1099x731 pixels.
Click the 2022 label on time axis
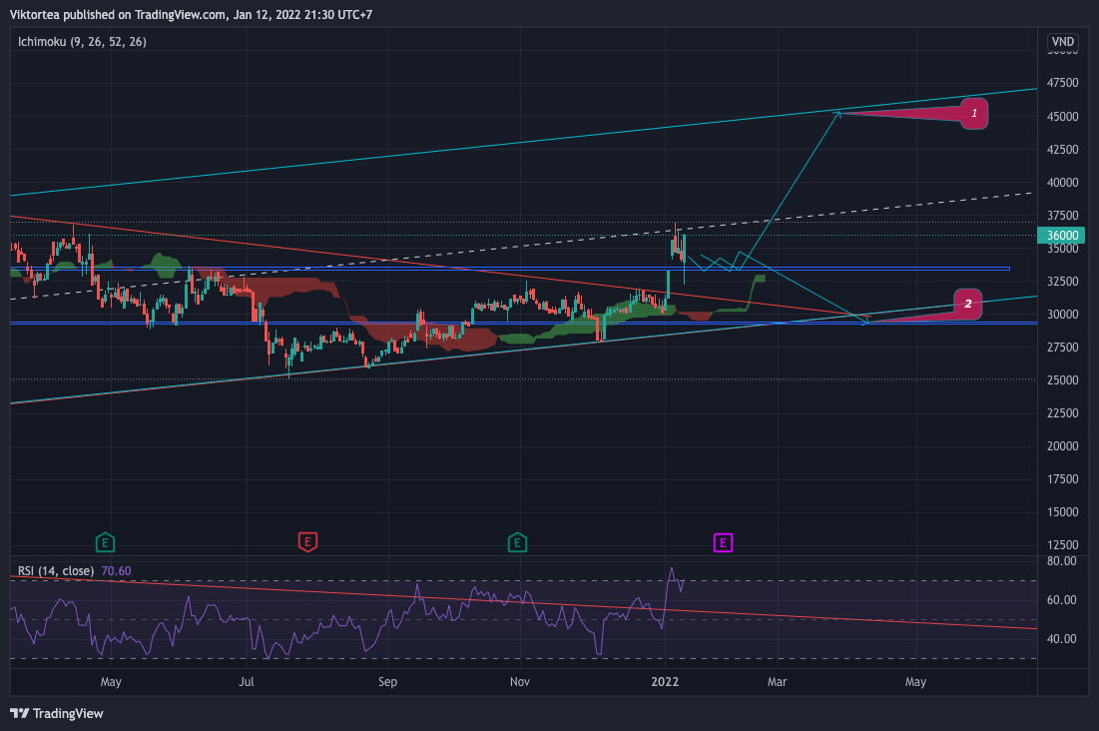coord(665,681)
